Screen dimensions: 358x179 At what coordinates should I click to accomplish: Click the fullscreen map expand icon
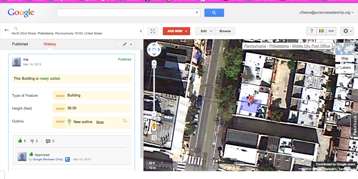click(153, 31)
